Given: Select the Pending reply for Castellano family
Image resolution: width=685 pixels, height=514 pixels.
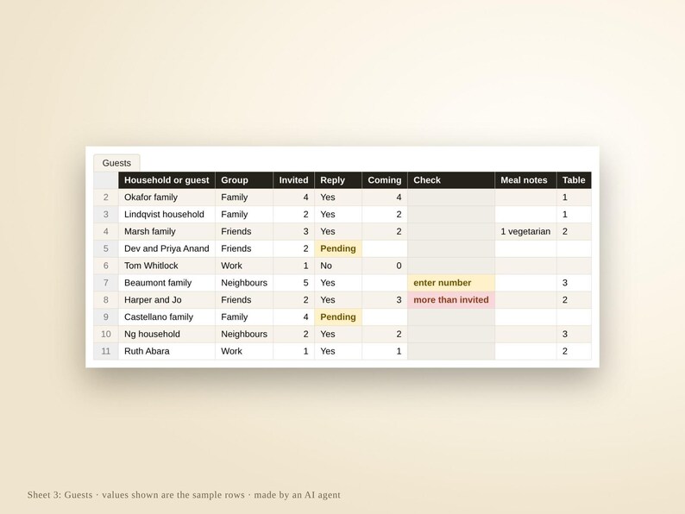Looking at the screenshot, I should [338, 317].
